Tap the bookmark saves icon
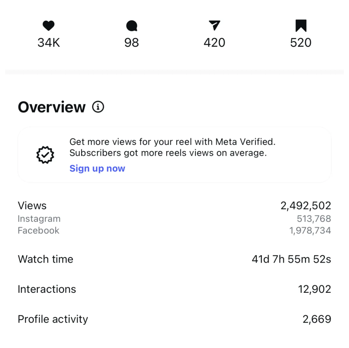The width and height of the screenshot is (349, 348). (301, 26)
